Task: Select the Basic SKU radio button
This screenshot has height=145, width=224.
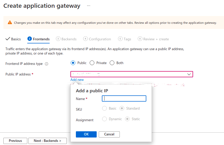Action: 104,108
